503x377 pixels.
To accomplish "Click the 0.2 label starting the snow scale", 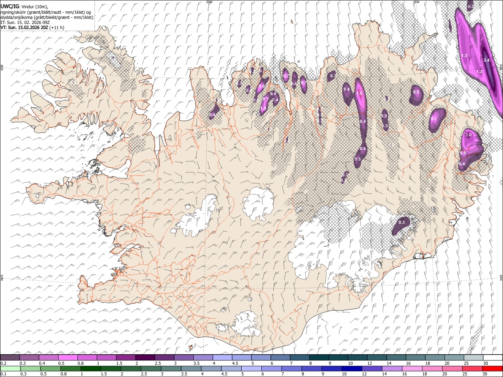I will [3, 363].
